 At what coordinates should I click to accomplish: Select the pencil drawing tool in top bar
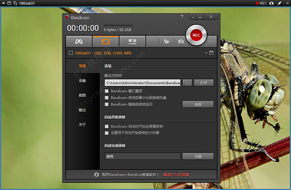[279, 3]
